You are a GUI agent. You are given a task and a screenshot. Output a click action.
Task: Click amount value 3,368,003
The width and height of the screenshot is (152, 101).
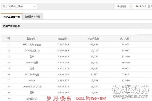[x=63, y=62]
